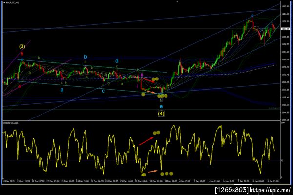Click the 1096.15 price axis label
This screenshot has width=293, height=195.
pyautogui.click(x=285, y=37)
